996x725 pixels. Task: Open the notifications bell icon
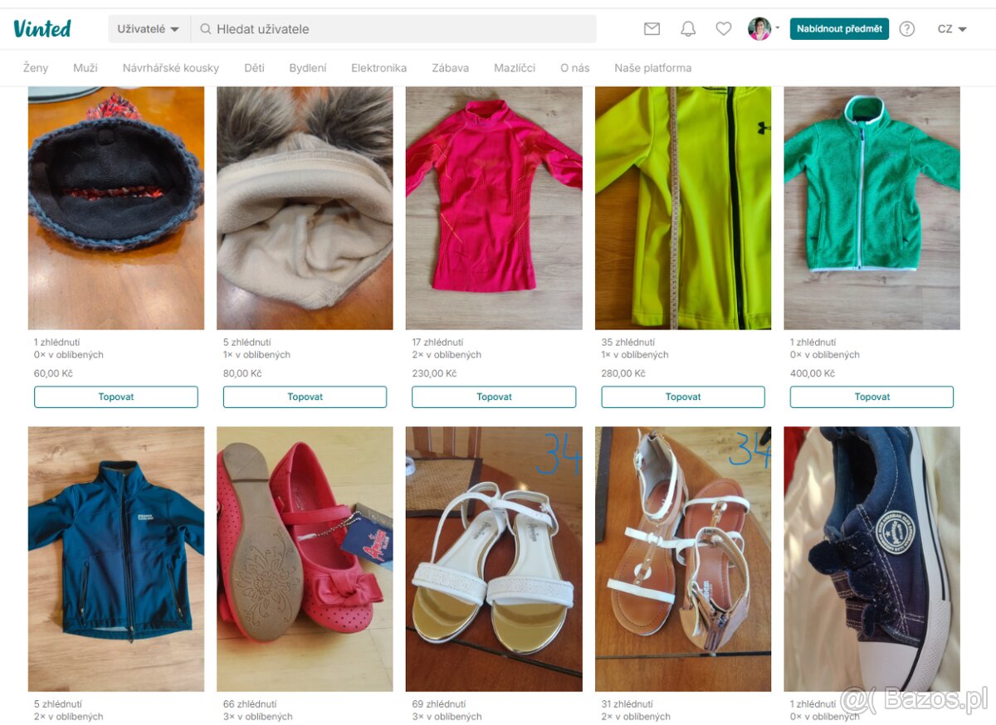(x=688, y=29)
